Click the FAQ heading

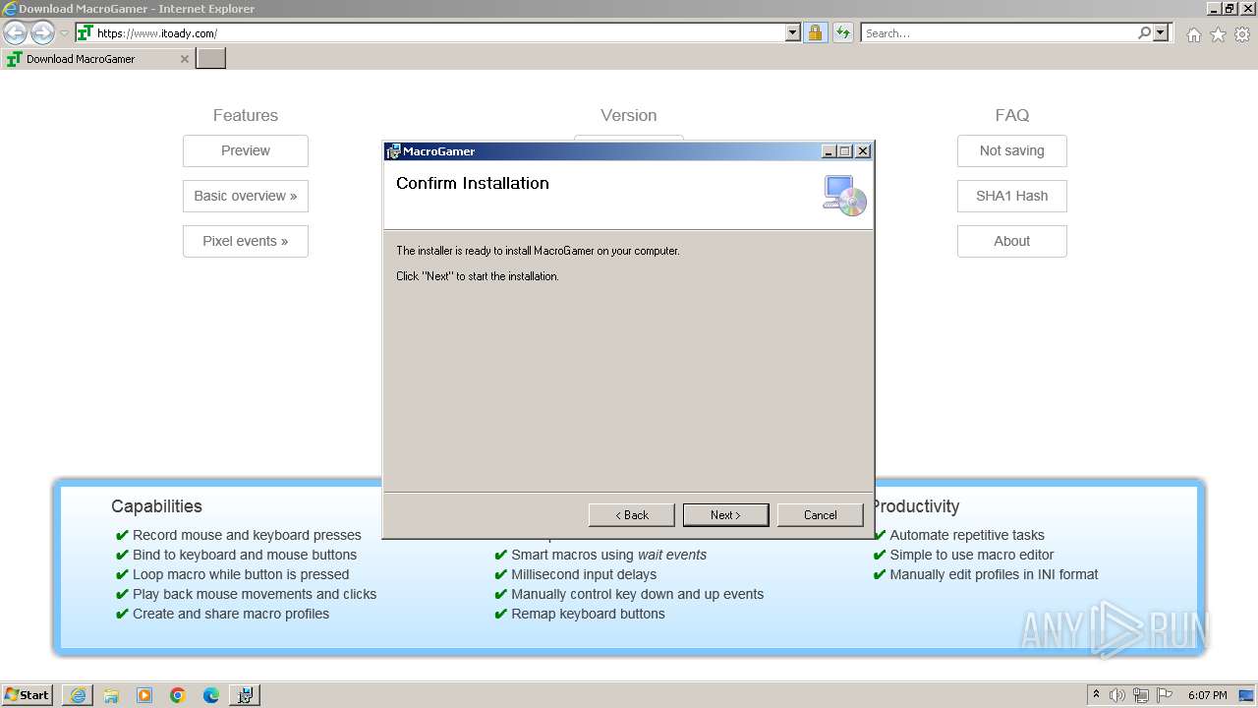point(1012,115)
